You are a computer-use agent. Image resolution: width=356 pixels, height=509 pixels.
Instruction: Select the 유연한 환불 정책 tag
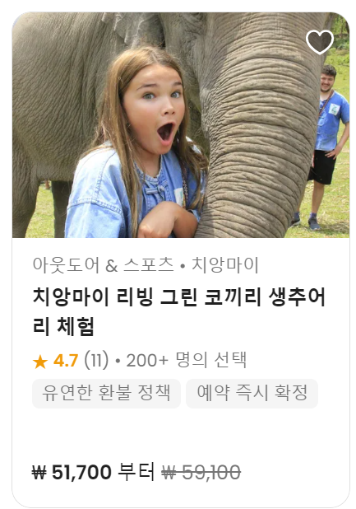(x=106, y=393)
